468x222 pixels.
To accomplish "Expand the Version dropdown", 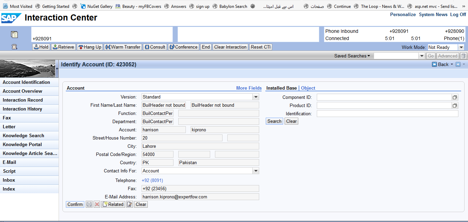I will (256, 97).
